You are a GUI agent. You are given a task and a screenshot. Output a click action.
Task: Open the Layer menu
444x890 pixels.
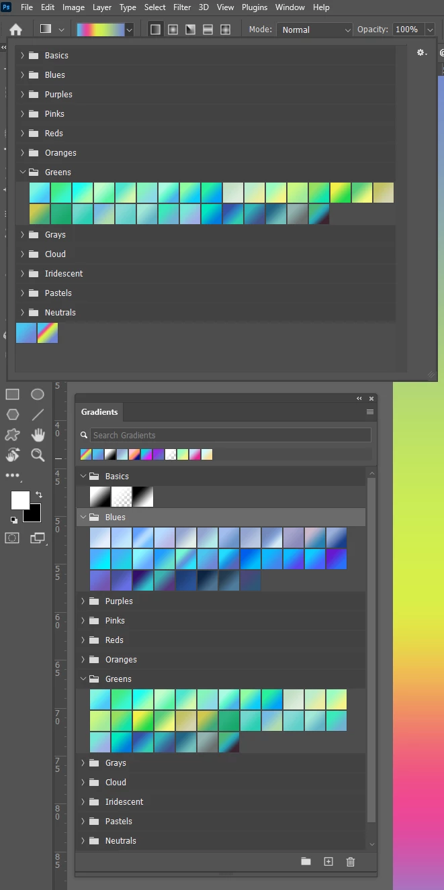tap(102, 7)
